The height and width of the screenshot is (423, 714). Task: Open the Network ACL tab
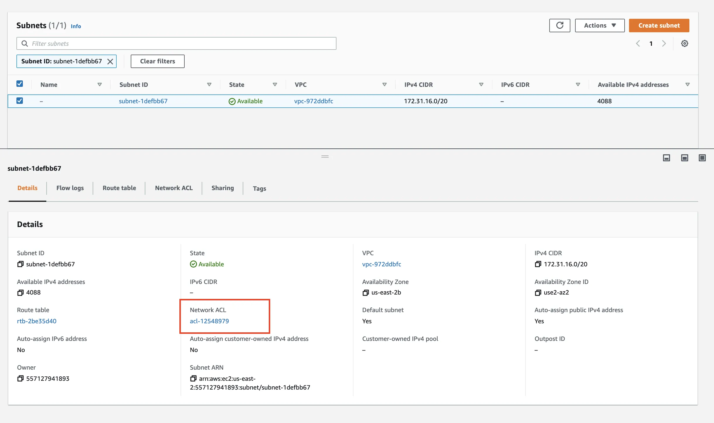(x=174, y=188)
